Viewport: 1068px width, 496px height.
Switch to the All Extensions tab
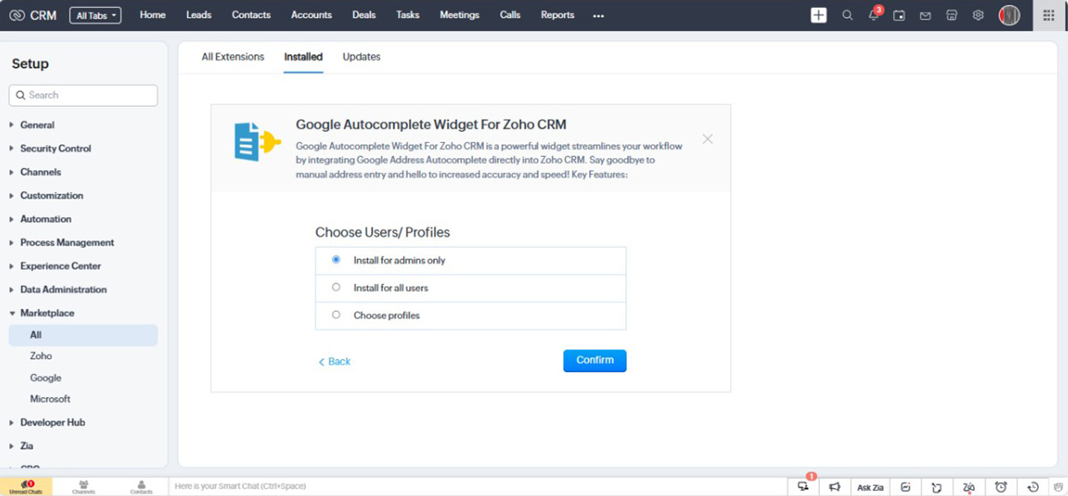(x=233, y=57)
